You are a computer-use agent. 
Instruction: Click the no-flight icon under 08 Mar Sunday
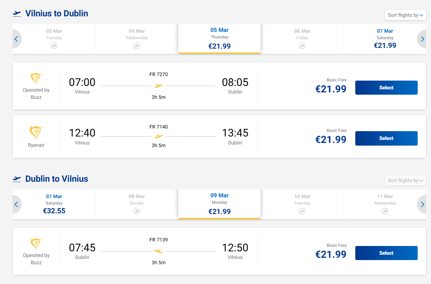point(137,211)
